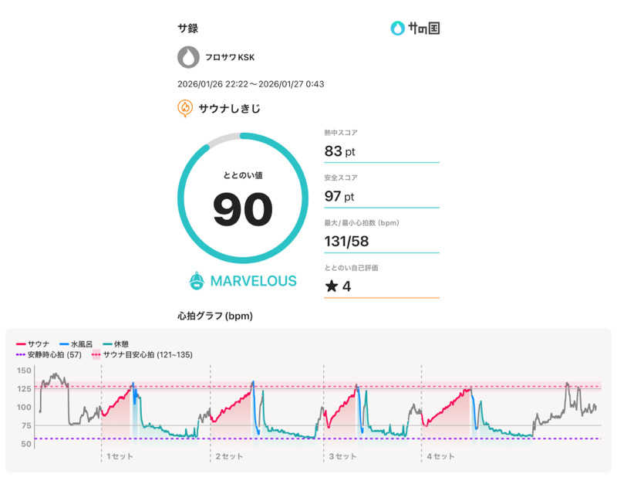The image size is (617, 494).
Task: Click the gray user avatar icon
Action: [187, 57]
